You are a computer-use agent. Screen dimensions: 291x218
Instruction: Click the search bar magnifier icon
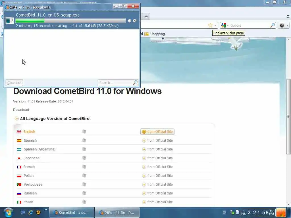click(273, 25)
